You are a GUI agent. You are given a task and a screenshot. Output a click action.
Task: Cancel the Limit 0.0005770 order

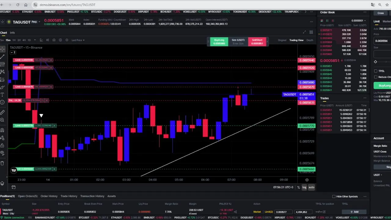click(x=54, y=126)
